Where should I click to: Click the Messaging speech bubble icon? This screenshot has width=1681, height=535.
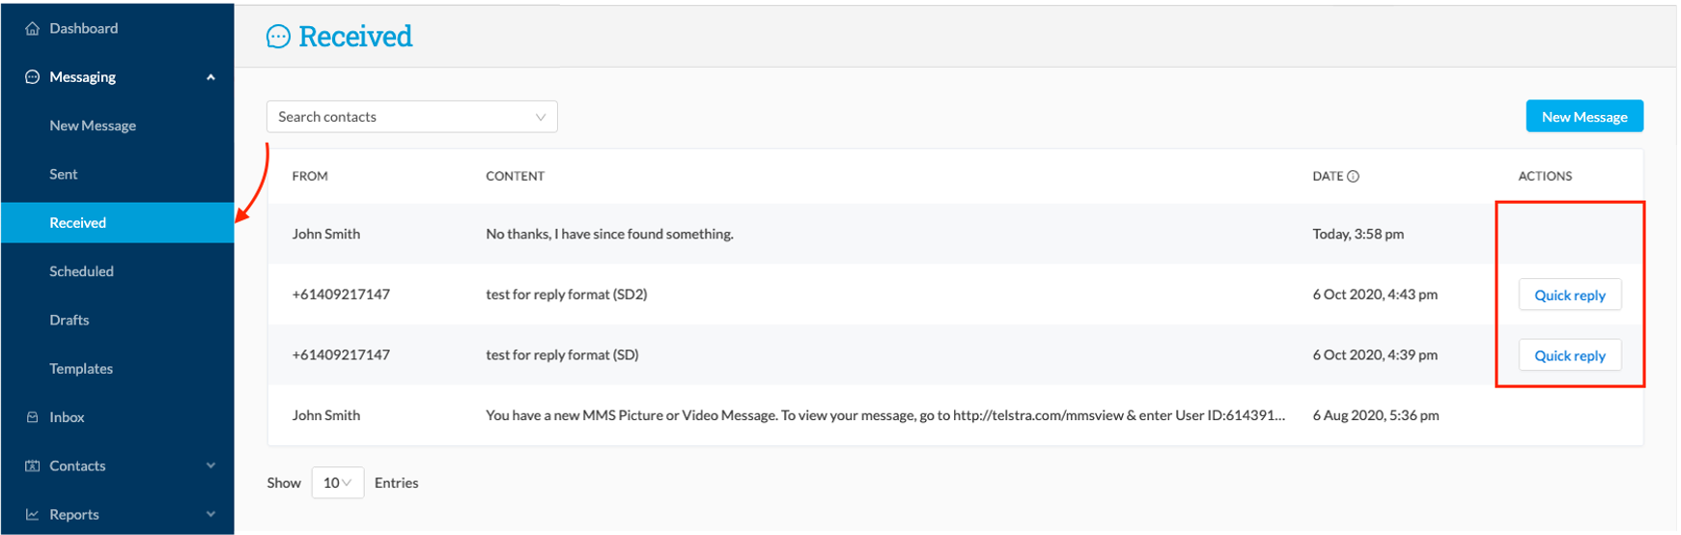click(32, 77)
